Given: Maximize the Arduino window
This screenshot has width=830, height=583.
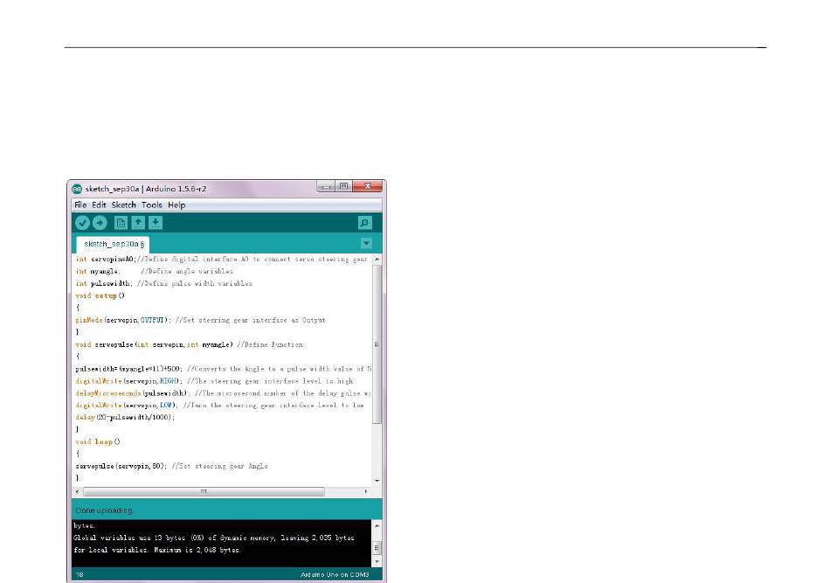Looking at the screenshot, I should 343,186.
